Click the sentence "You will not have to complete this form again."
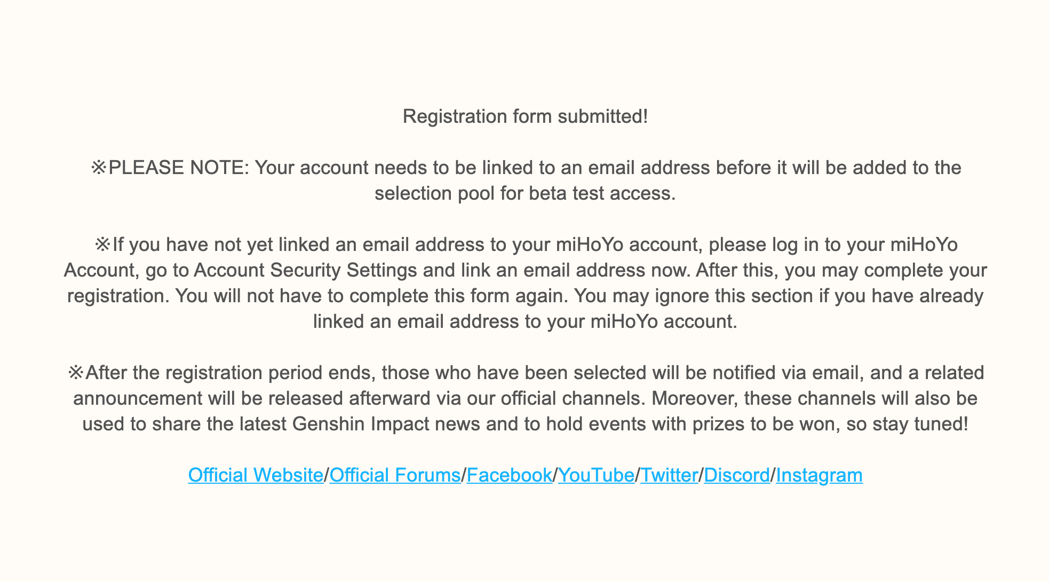Screen dimensions: 1049x582 371,296
